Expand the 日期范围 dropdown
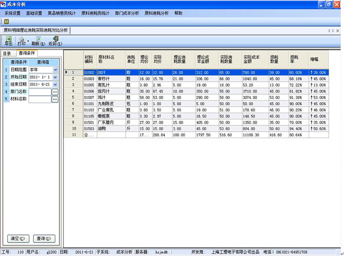 (x=55, y=70)
